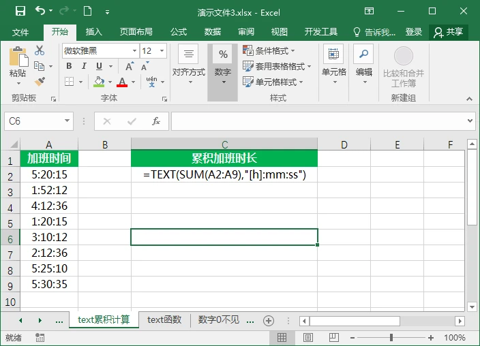Select the 累积加班时长 header cell
Screen dimensions: 480x346
[x=224, y=159]
